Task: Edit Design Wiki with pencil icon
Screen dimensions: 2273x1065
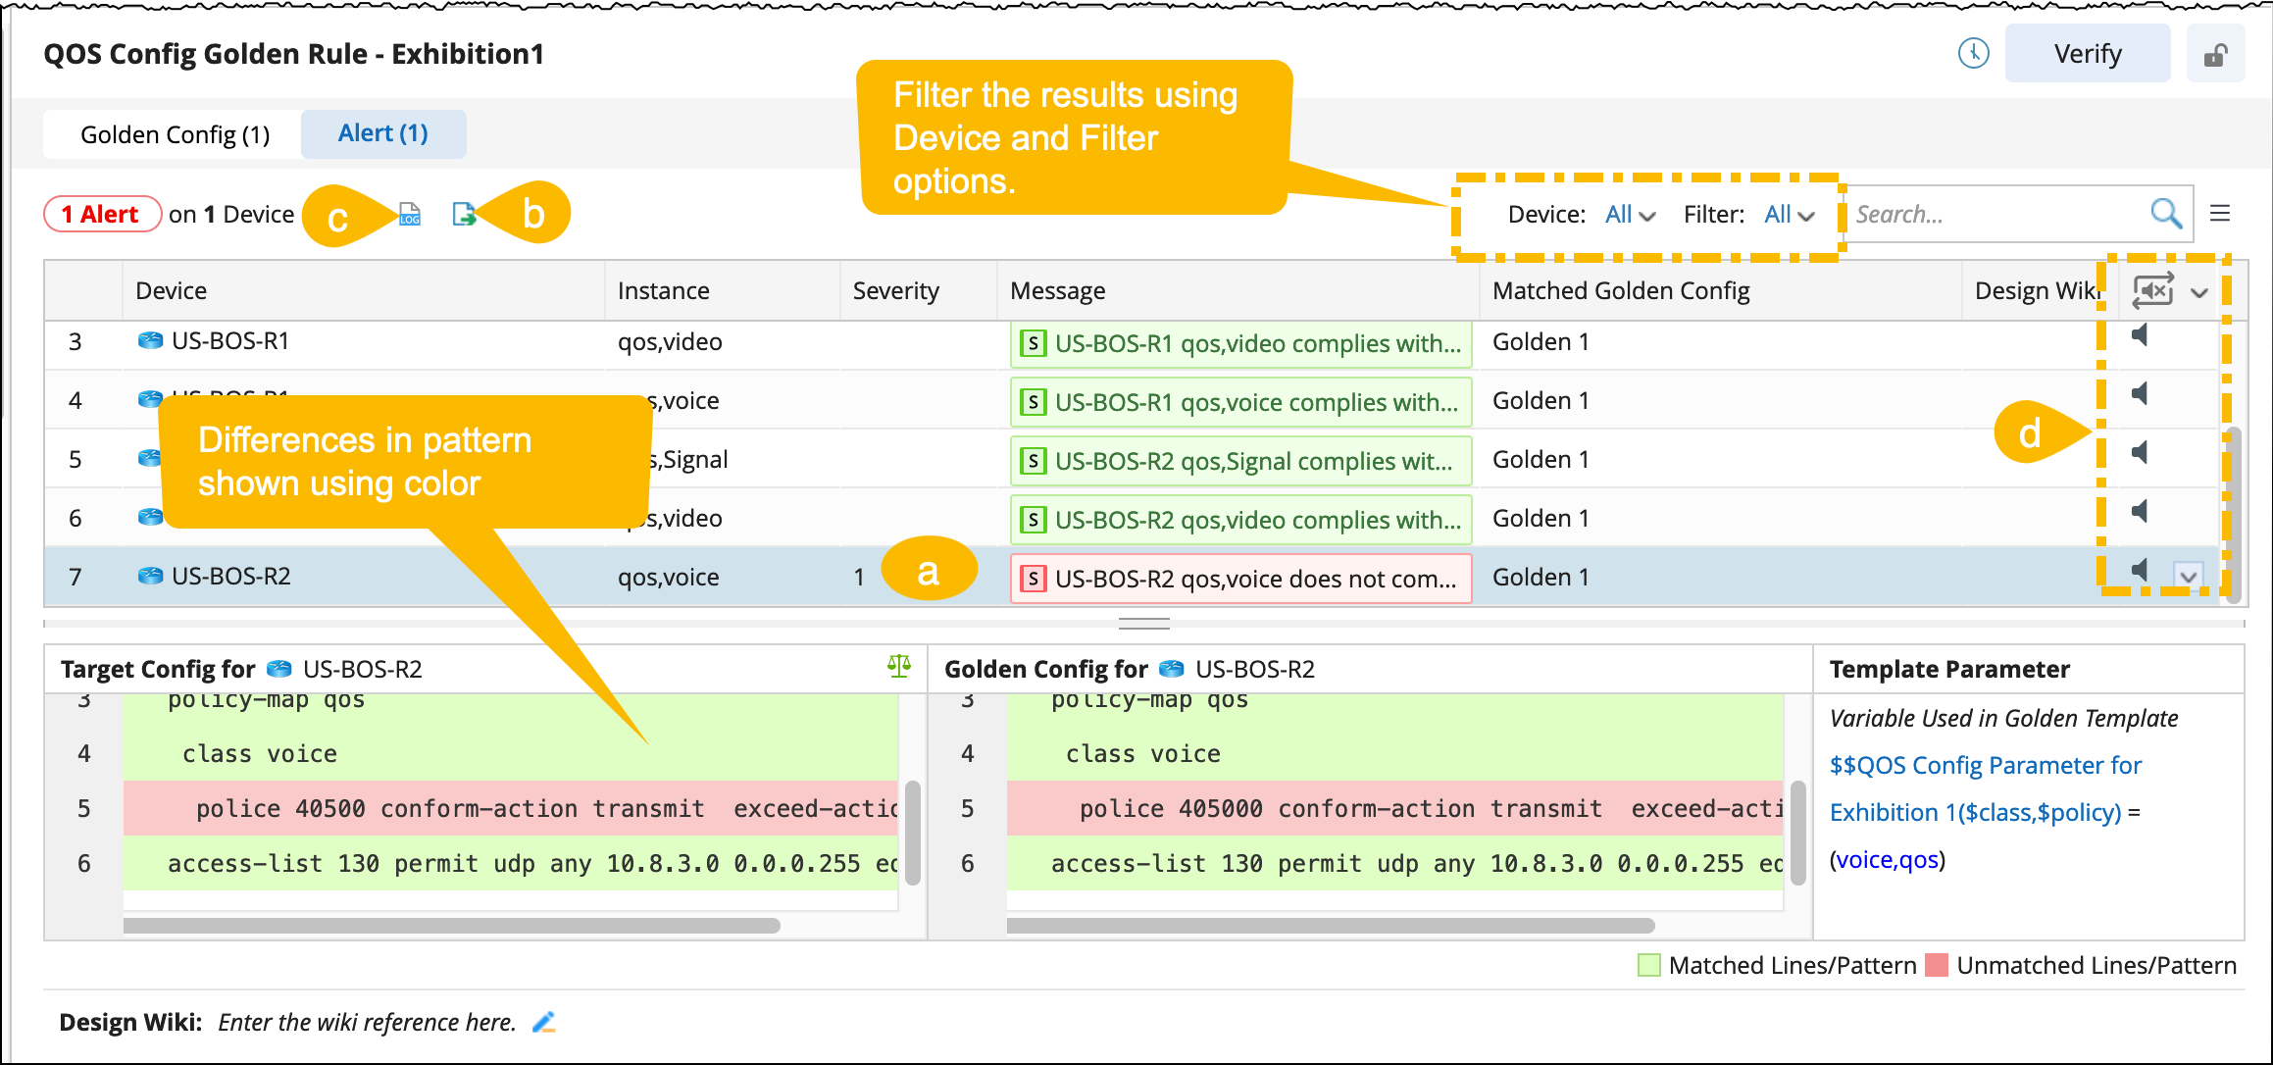Action: click(x=544, y=1022)
